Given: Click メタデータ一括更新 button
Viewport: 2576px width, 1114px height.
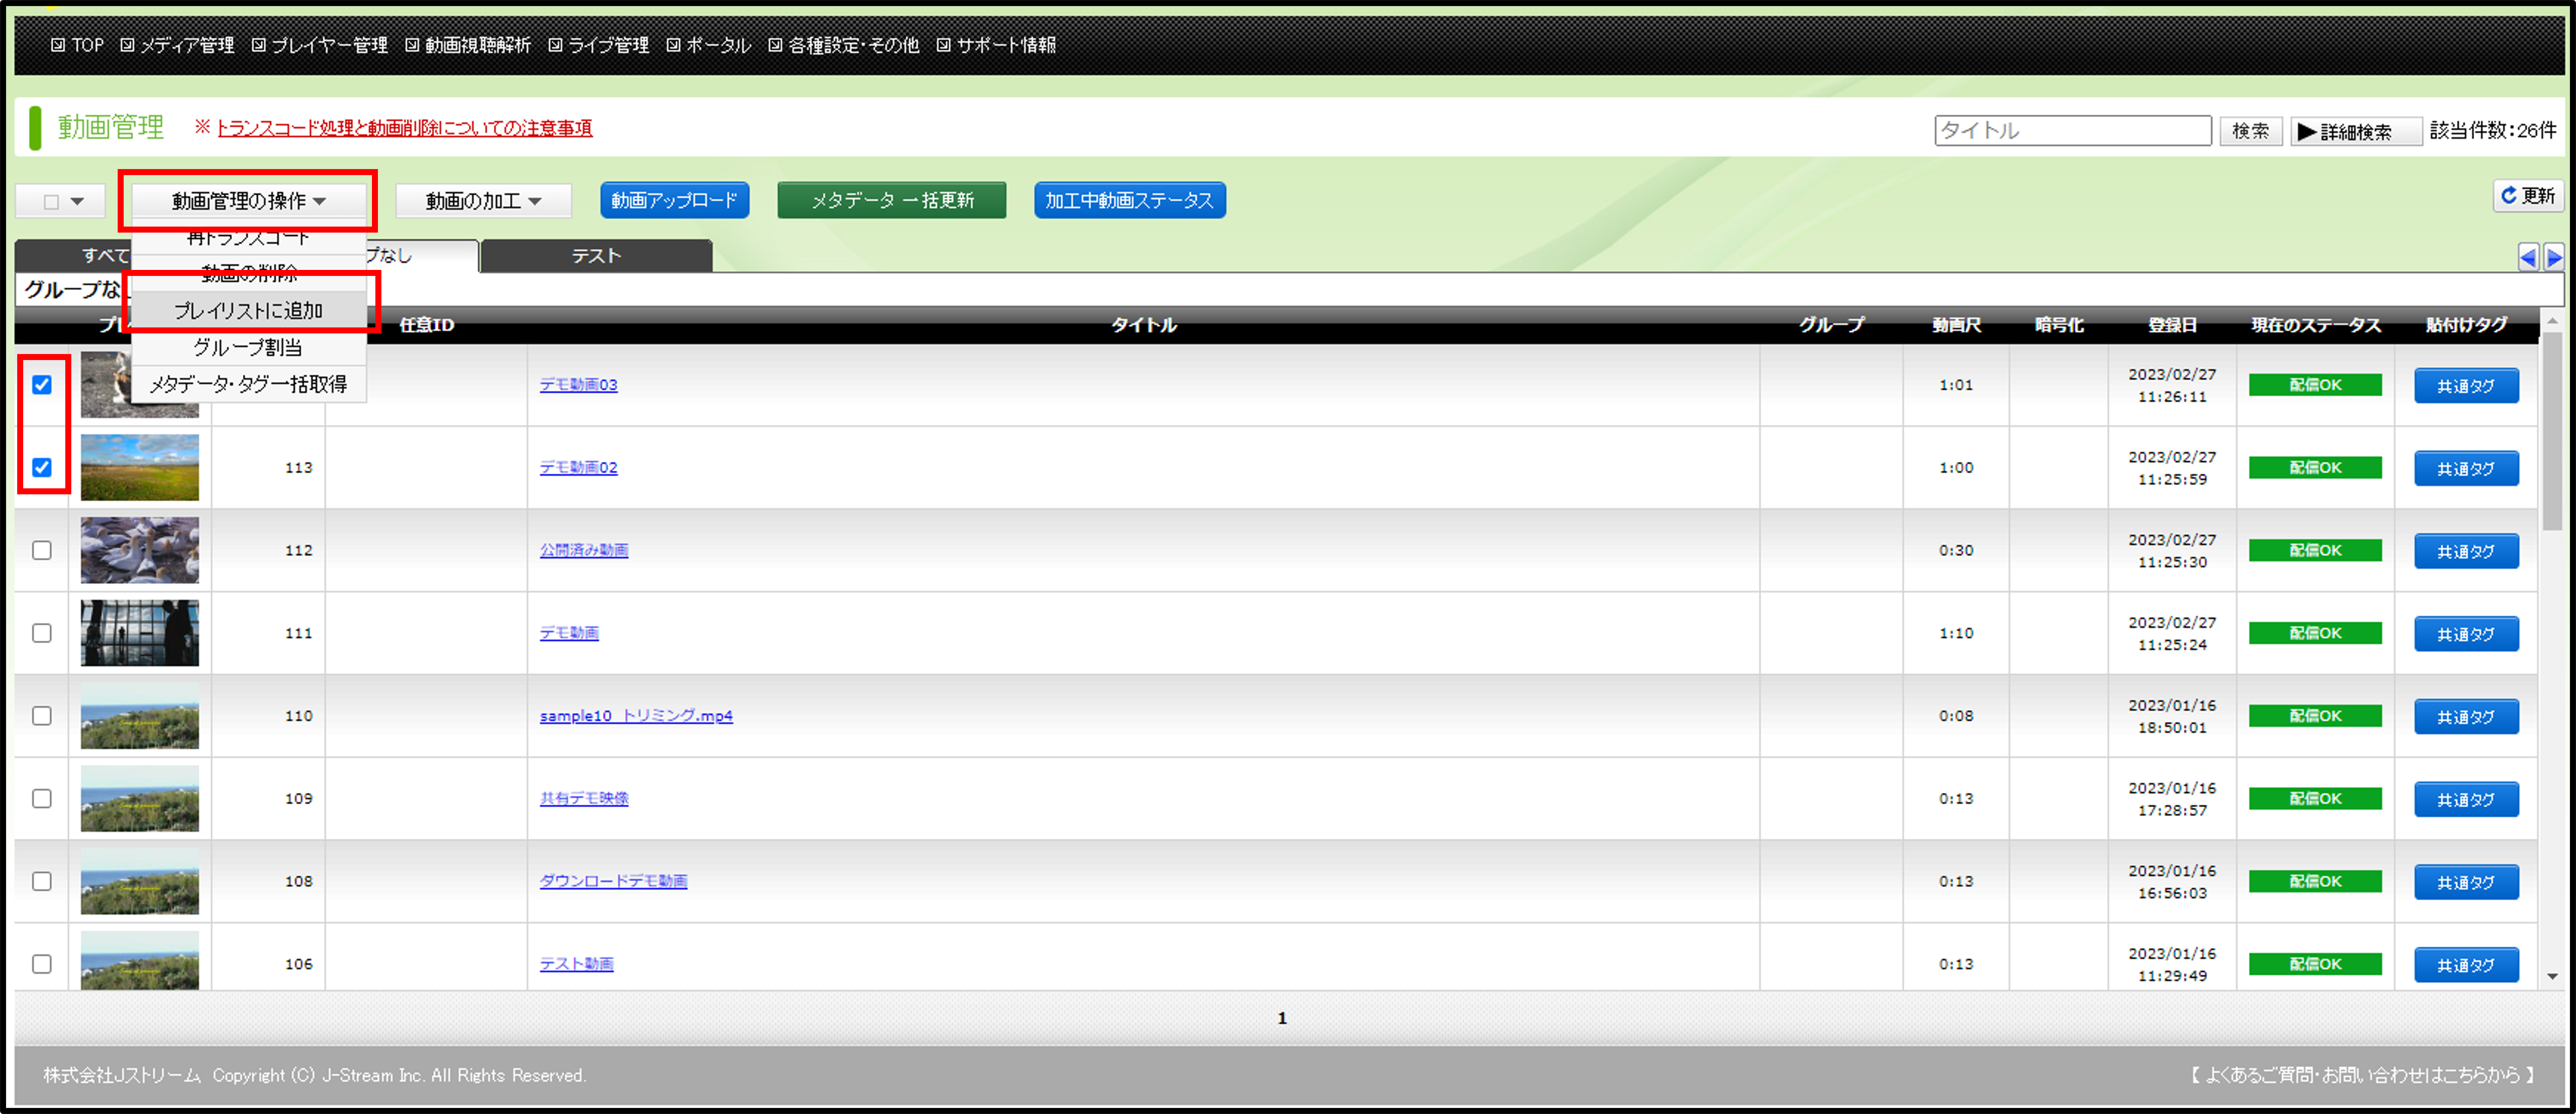Looking at the screenshot, I should (891, 201).
